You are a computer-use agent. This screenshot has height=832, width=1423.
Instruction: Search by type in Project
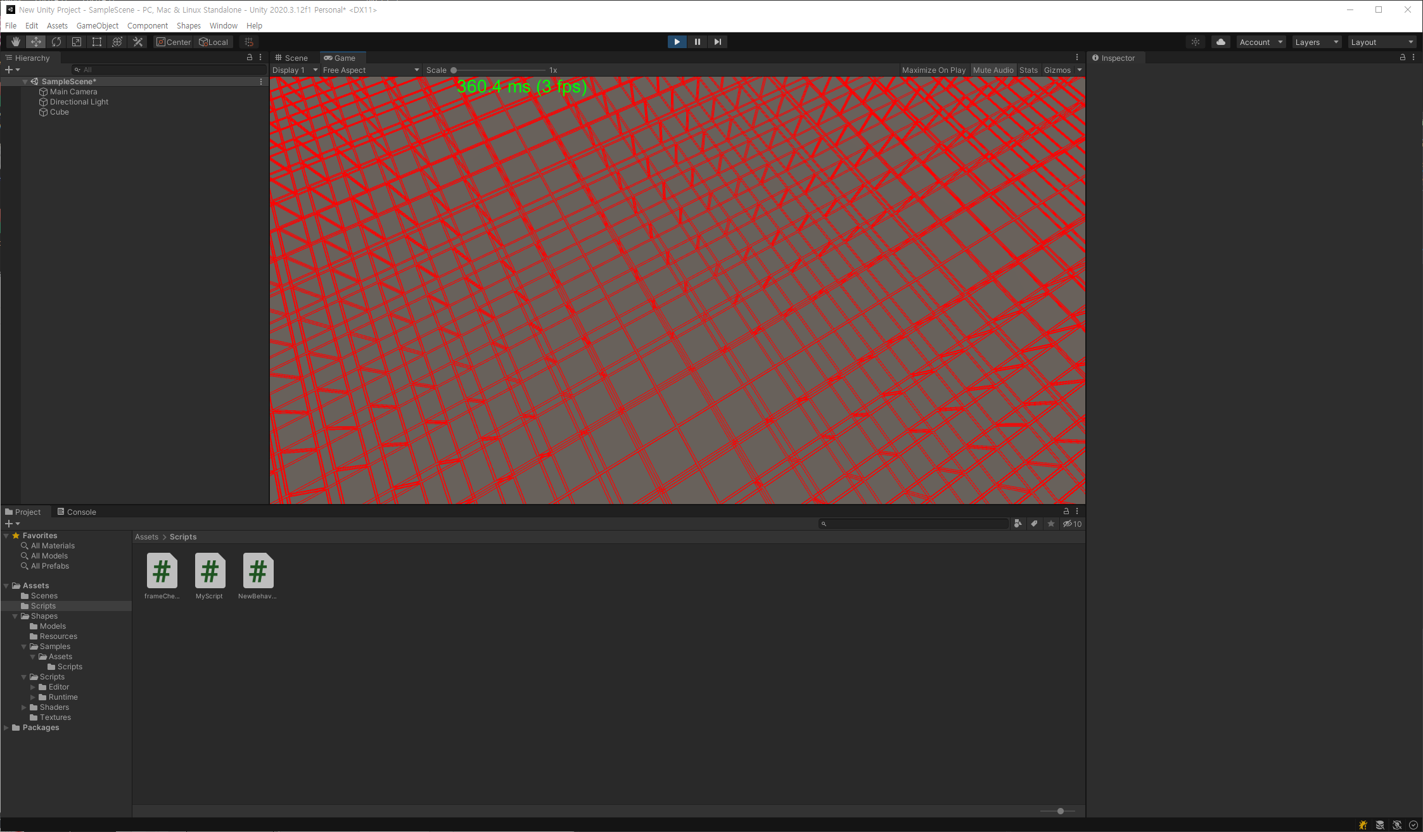click(x=1018, y=524)
